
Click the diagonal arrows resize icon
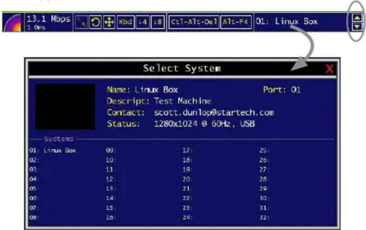pos(81,23)
